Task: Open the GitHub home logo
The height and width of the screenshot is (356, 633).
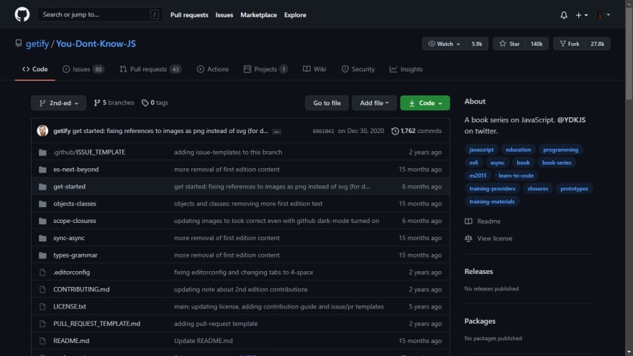Action: pos(22,14)
